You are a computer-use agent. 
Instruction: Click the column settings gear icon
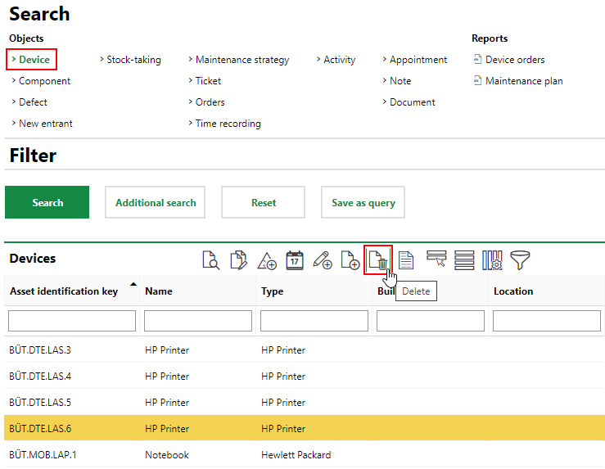[491, 260]
